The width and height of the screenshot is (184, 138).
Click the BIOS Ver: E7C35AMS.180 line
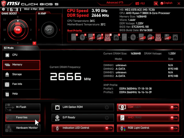tap(134, 27)
